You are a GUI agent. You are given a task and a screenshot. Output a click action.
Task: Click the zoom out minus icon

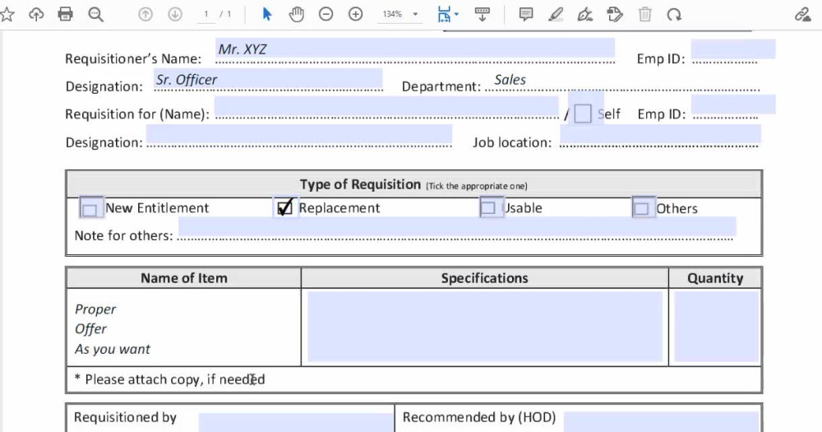coord(326,14)
